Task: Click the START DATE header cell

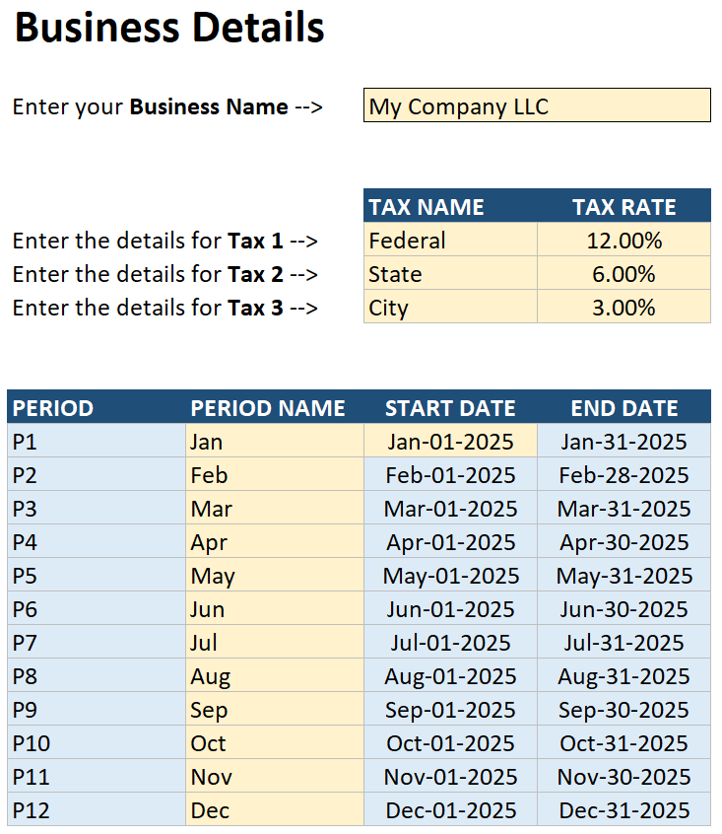Action: point(450,408)
